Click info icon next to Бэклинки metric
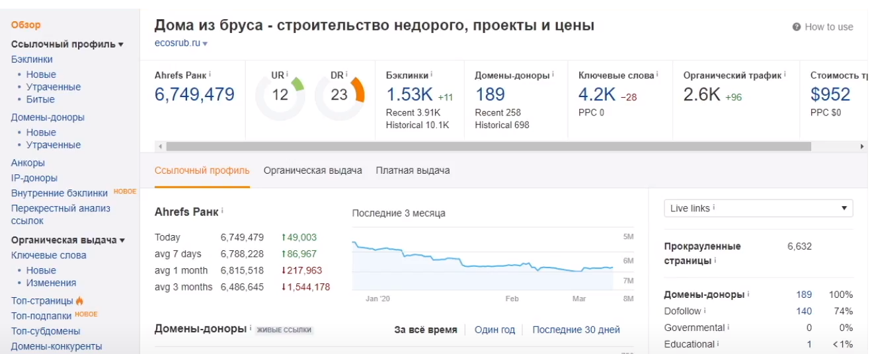Image resolution: width=870 pixels, height=354 pixels. (431, 74)
